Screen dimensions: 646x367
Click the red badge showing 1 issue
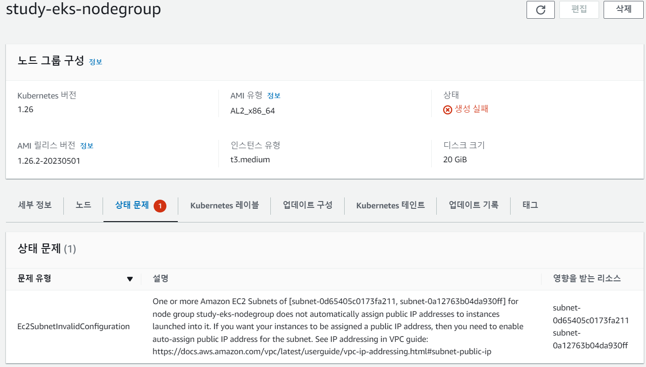pyautogui.click(x=160, y=206)
